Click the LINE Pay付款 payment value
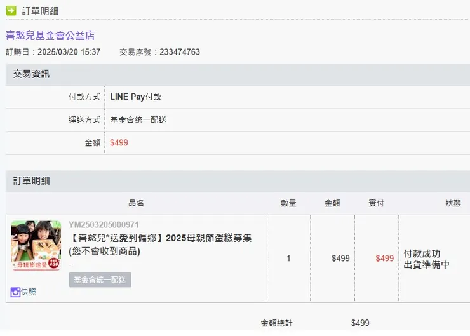Screen dimensions: 470x336 tap(135, 97)
